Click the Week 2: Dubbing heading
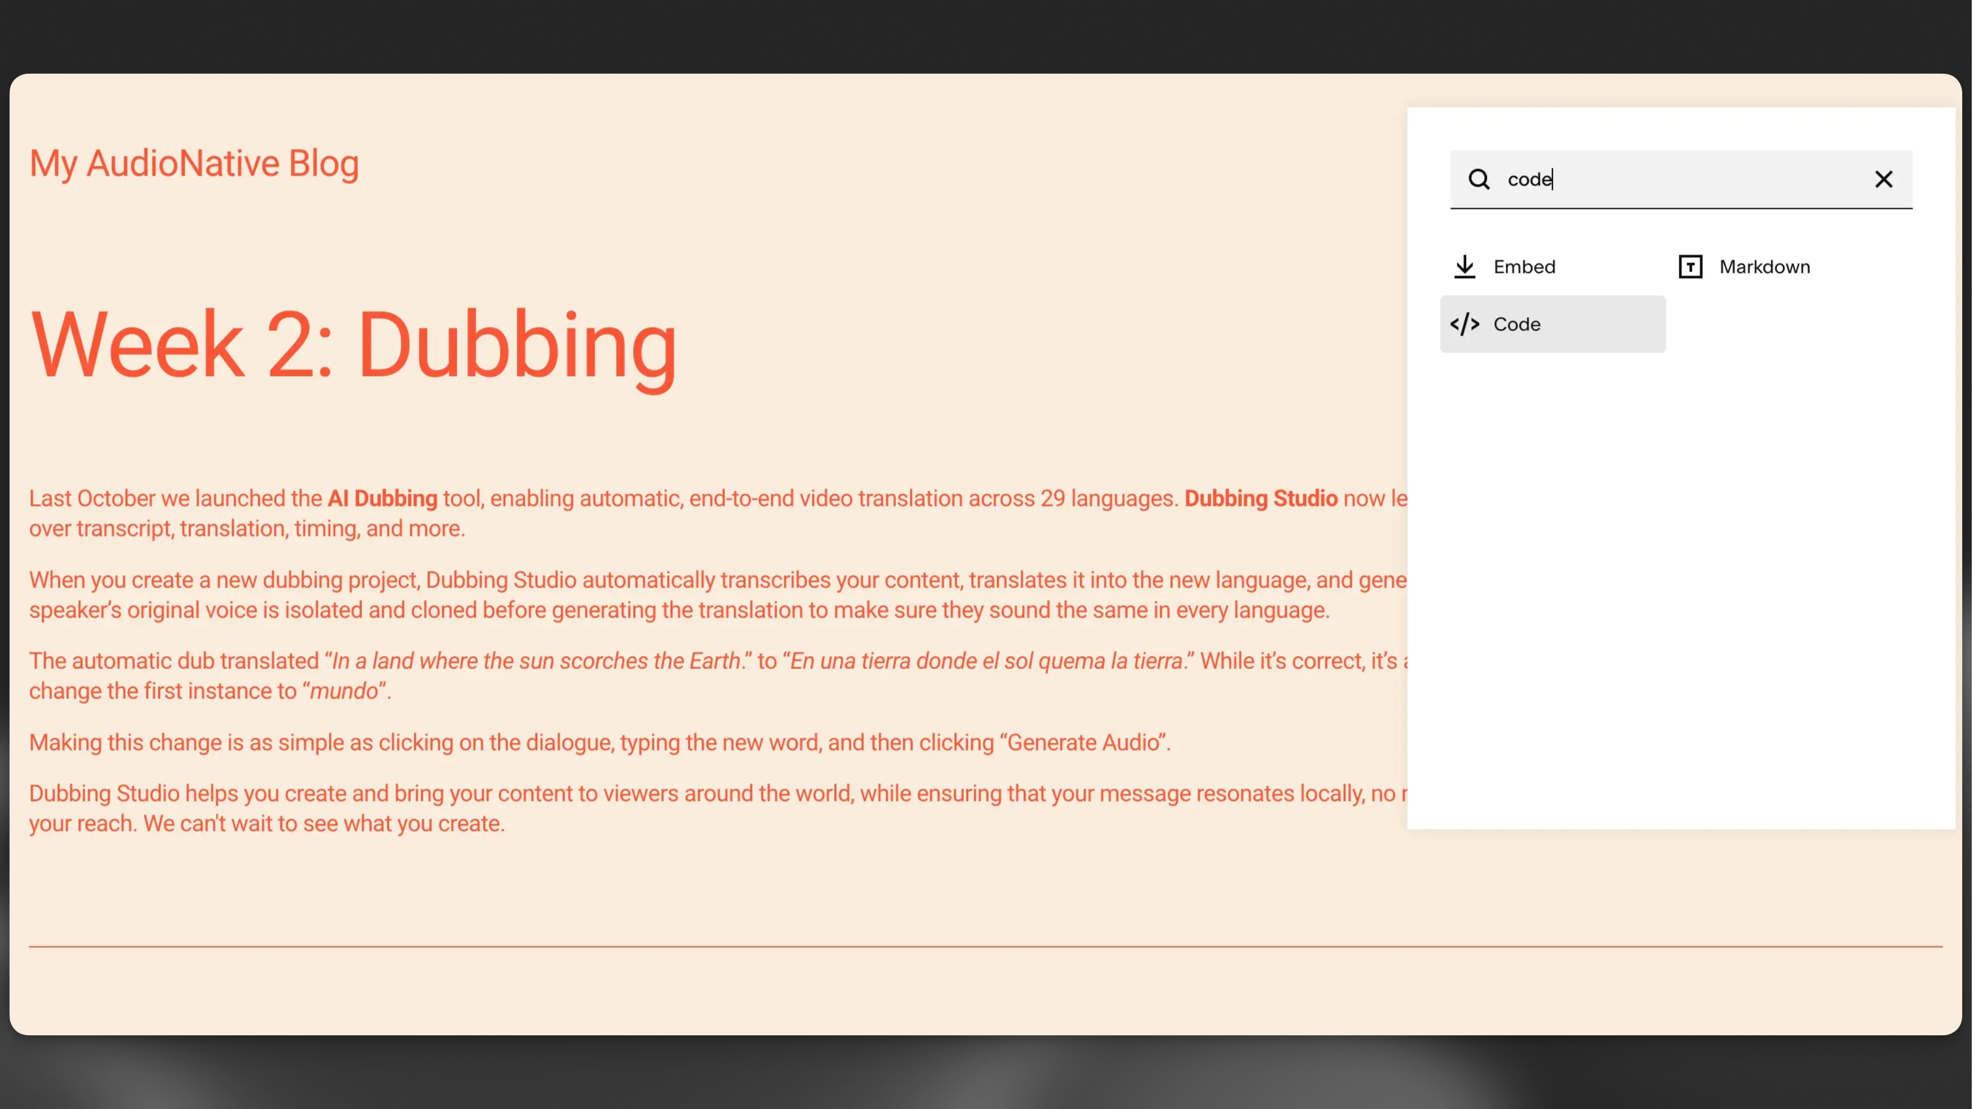Image resolution: width=1972 pixels, height=1109 pixels. point(353,345)
